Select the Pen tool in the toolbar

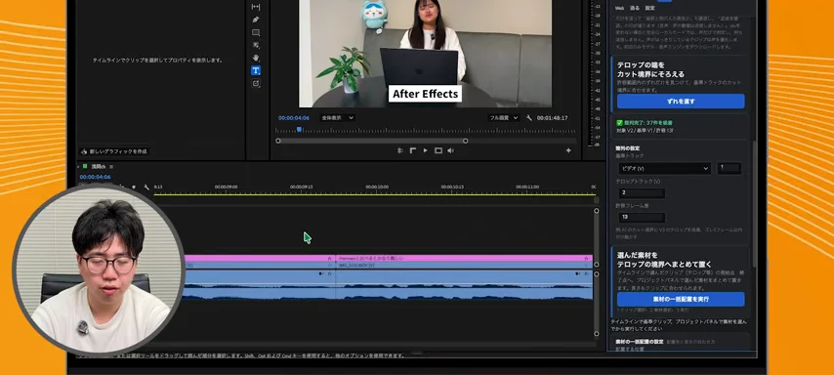tap(256, 20)
